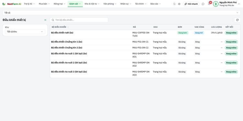Open the Kho & Vật tư menu
243x121 pixels.
pyautogui.click(x=92, y=4)
